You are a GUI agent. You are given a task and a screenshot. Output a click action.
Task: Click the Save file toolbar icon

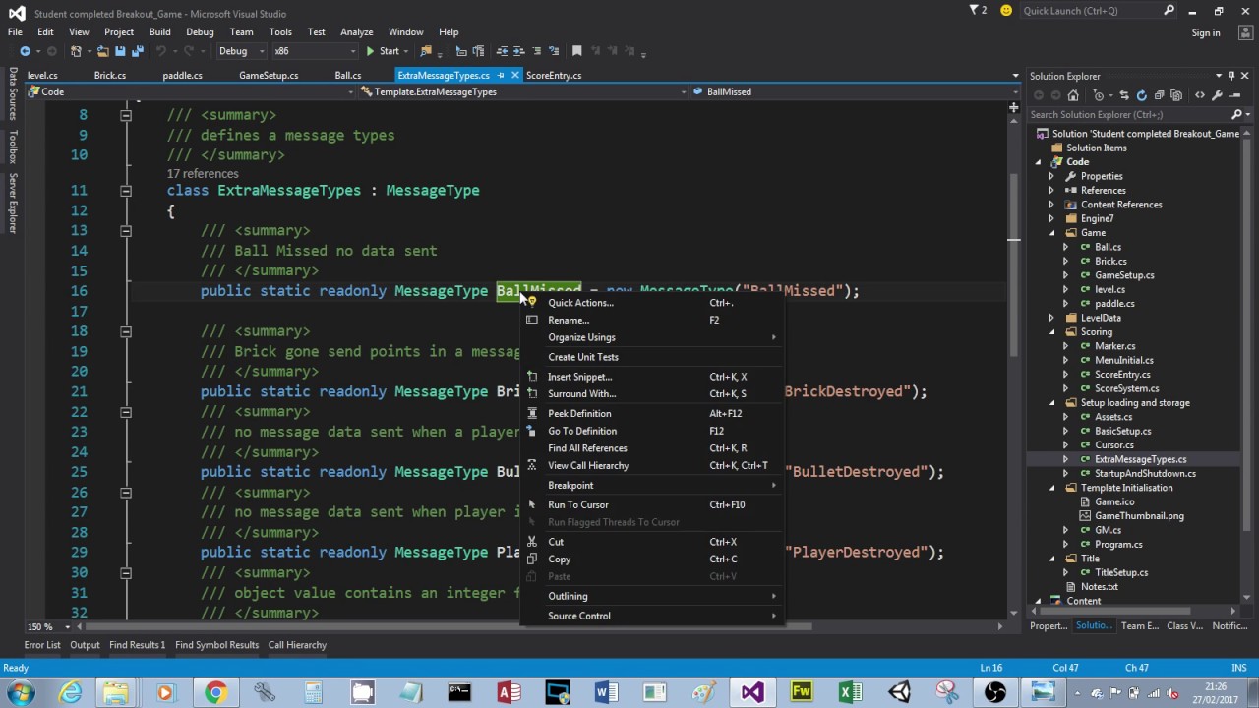[120, 51]
